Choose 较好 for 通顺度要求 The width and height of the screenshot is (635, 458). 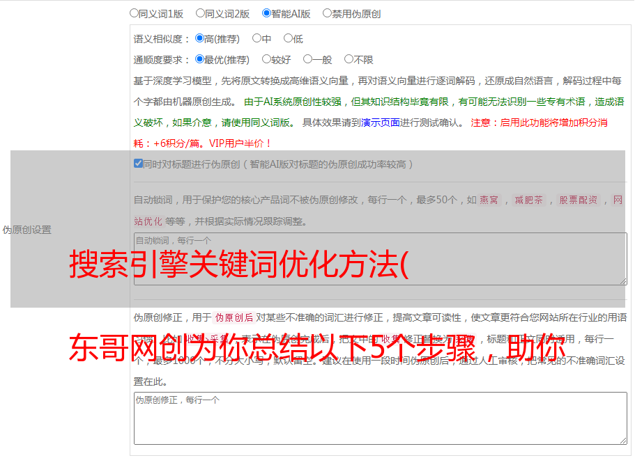(x=266, y=59)
